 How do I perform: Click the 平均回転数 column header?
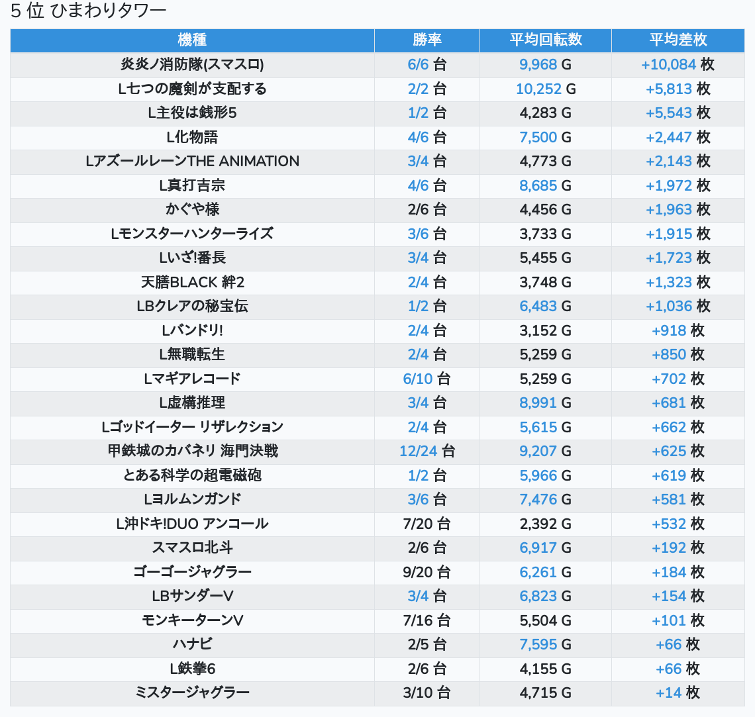545,40
